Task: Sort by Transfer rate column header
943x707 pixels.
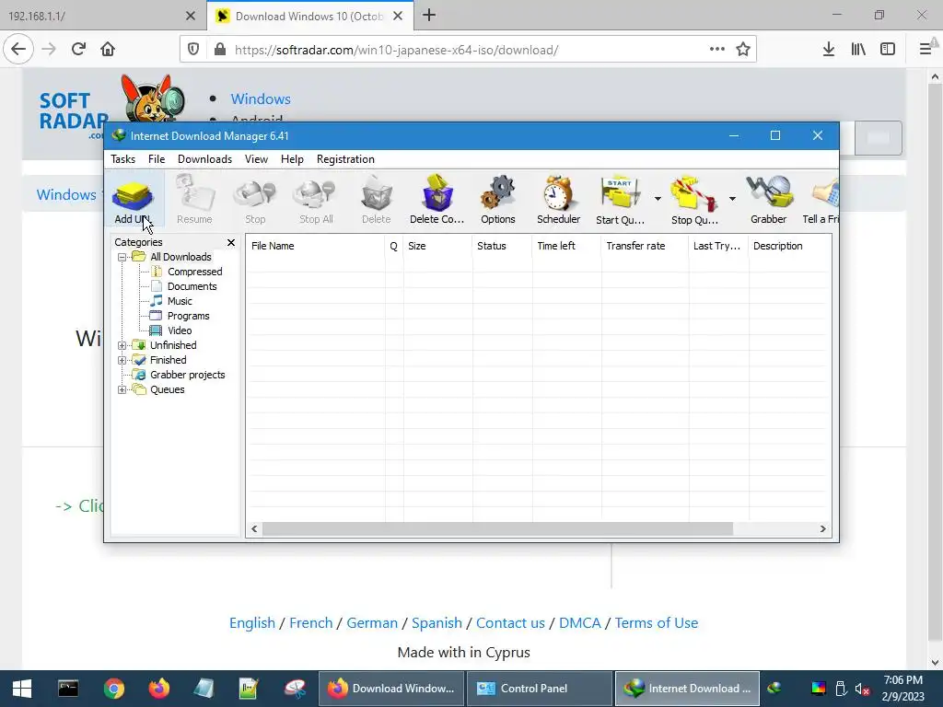Action: (645, 246)
